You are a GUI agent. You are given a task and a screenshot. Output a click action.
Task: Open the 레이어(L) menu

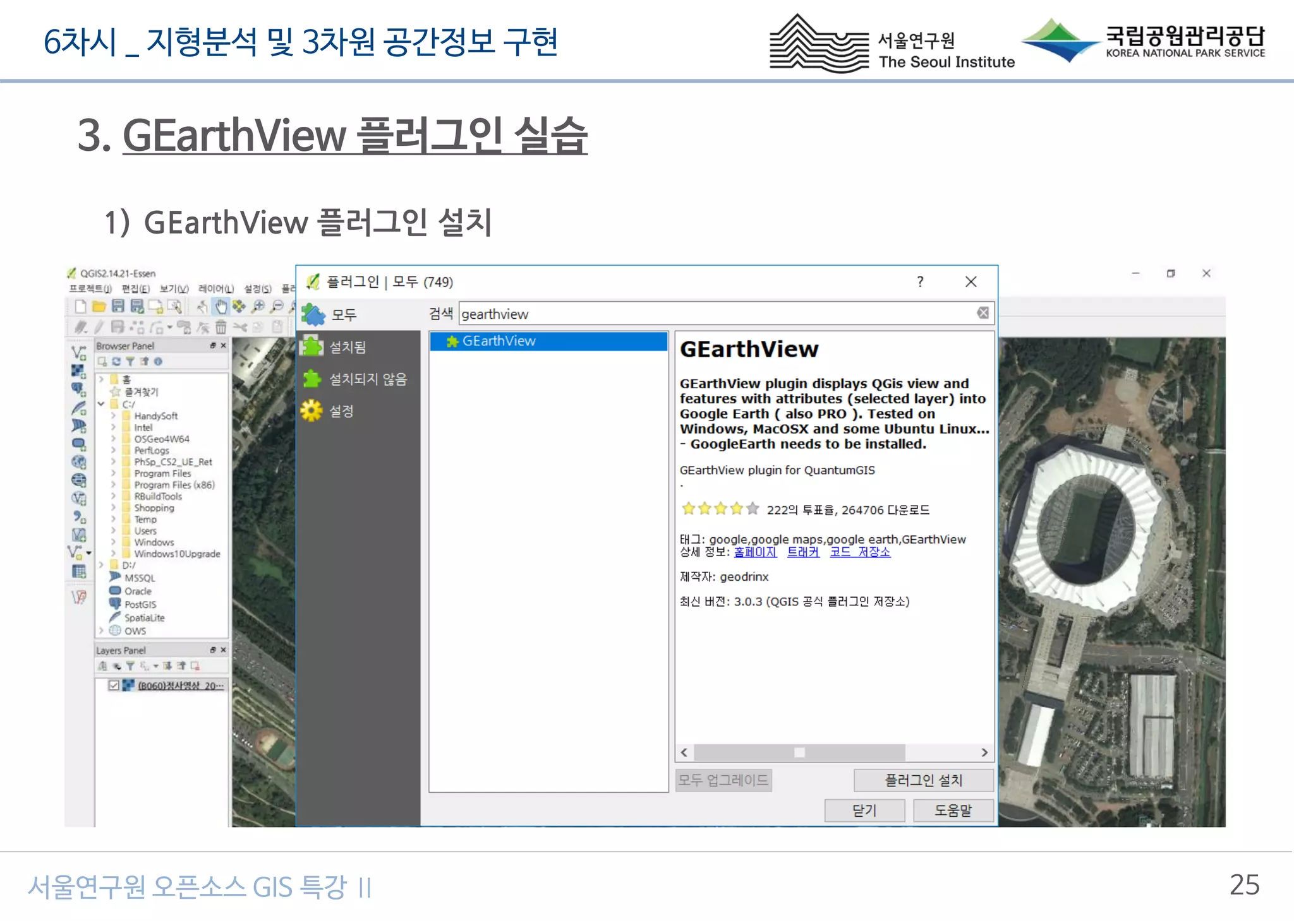[x=216, y=289]
